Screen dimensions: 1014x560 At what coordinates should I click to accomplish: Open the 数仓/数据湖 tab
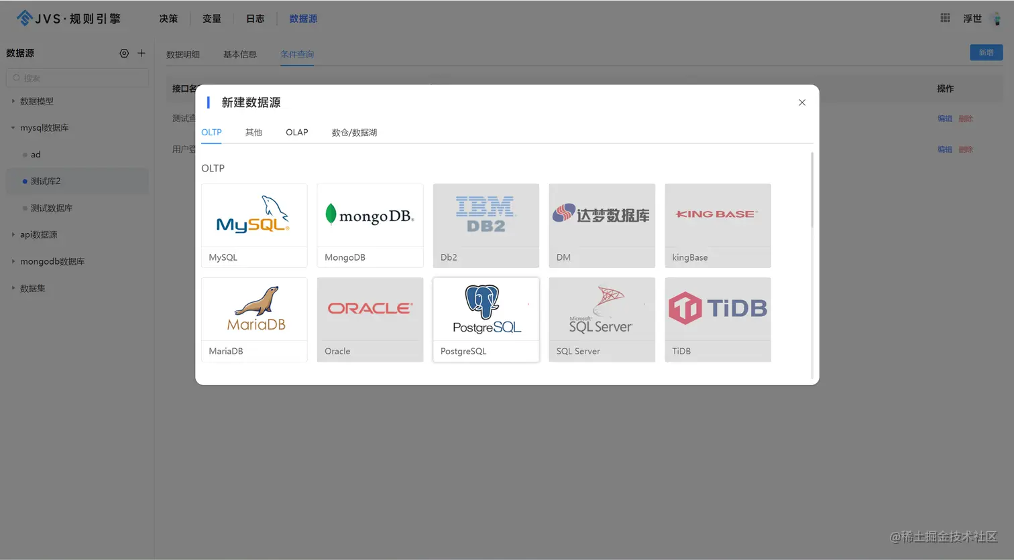354,133
